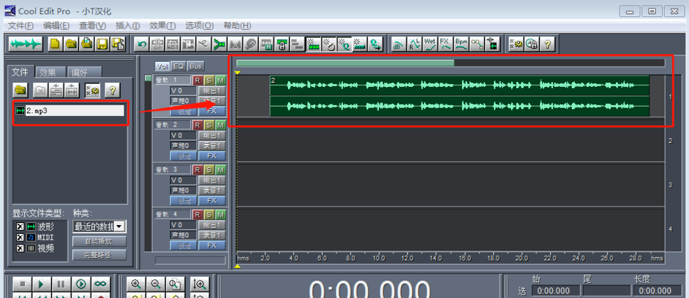Click the Save All icon
This screenshot has height=298, width=689.
118,44
